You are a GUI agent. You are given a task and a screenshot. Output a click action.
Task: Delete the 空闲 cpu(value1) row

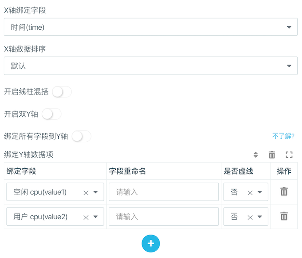tap(284, 192)
